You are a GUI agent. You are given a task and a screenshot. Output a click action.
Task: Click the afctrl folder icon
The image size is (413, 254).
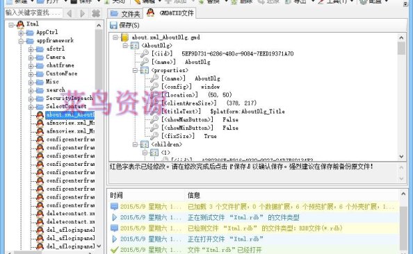[40, 49]
